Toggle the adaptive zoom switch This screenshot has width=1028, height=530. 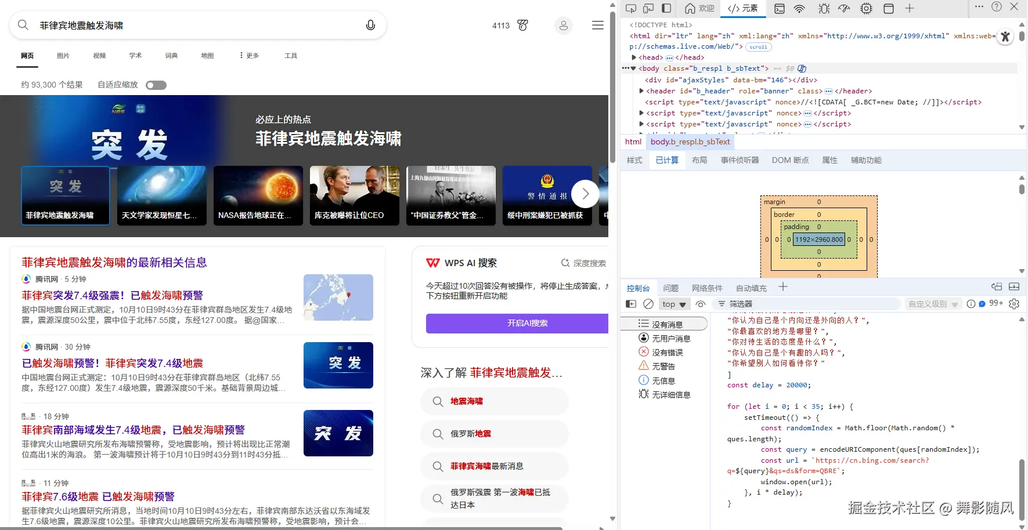[156, 85]
